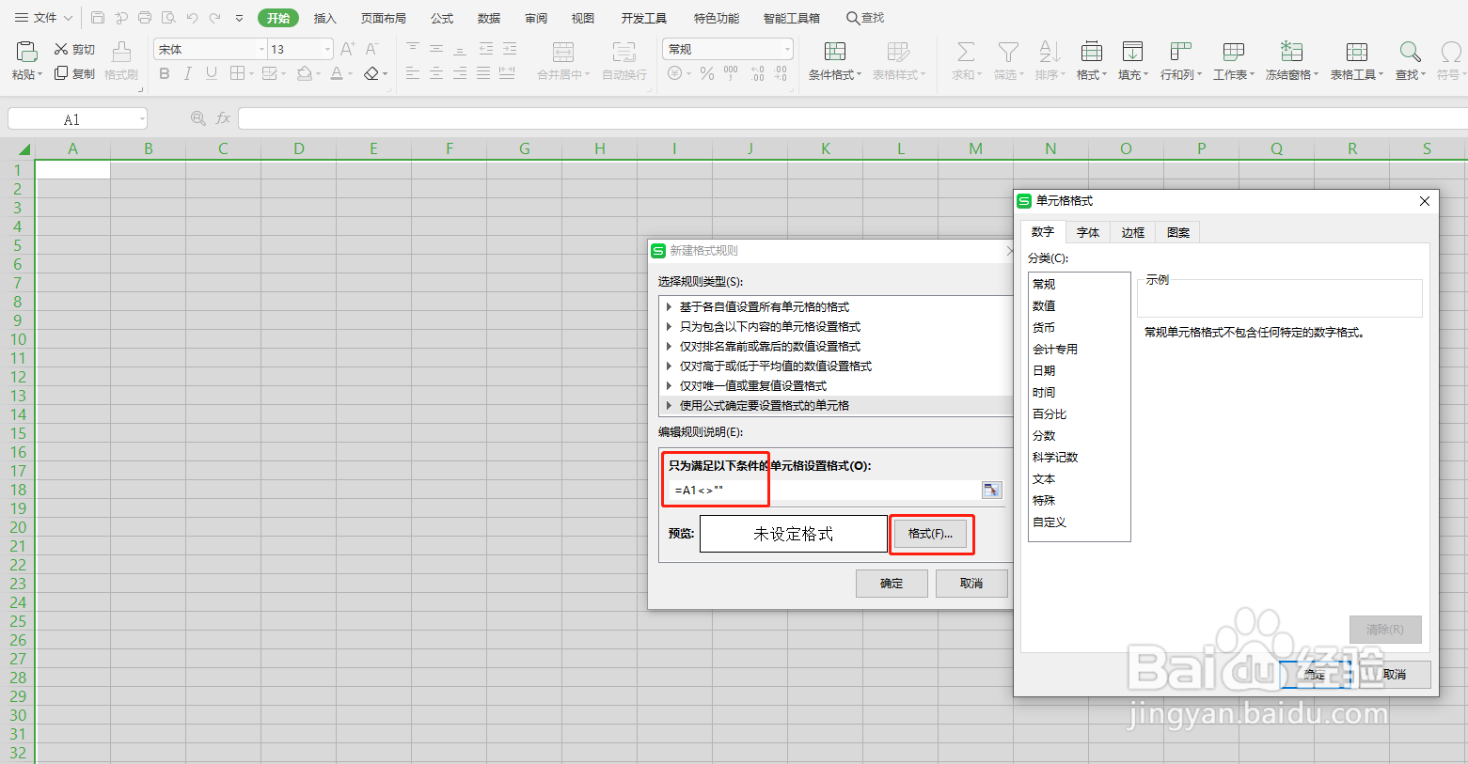Click column header F
The image size is (1468, 764).
click(450, 148)
